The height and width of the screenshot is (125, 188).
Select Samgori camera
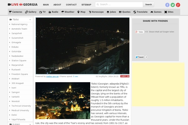(15, 92)
